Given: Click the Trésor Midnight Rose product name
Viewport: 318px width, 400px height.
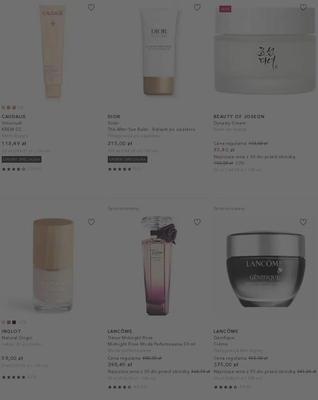Looking at the screenshot, I should 130,338.
